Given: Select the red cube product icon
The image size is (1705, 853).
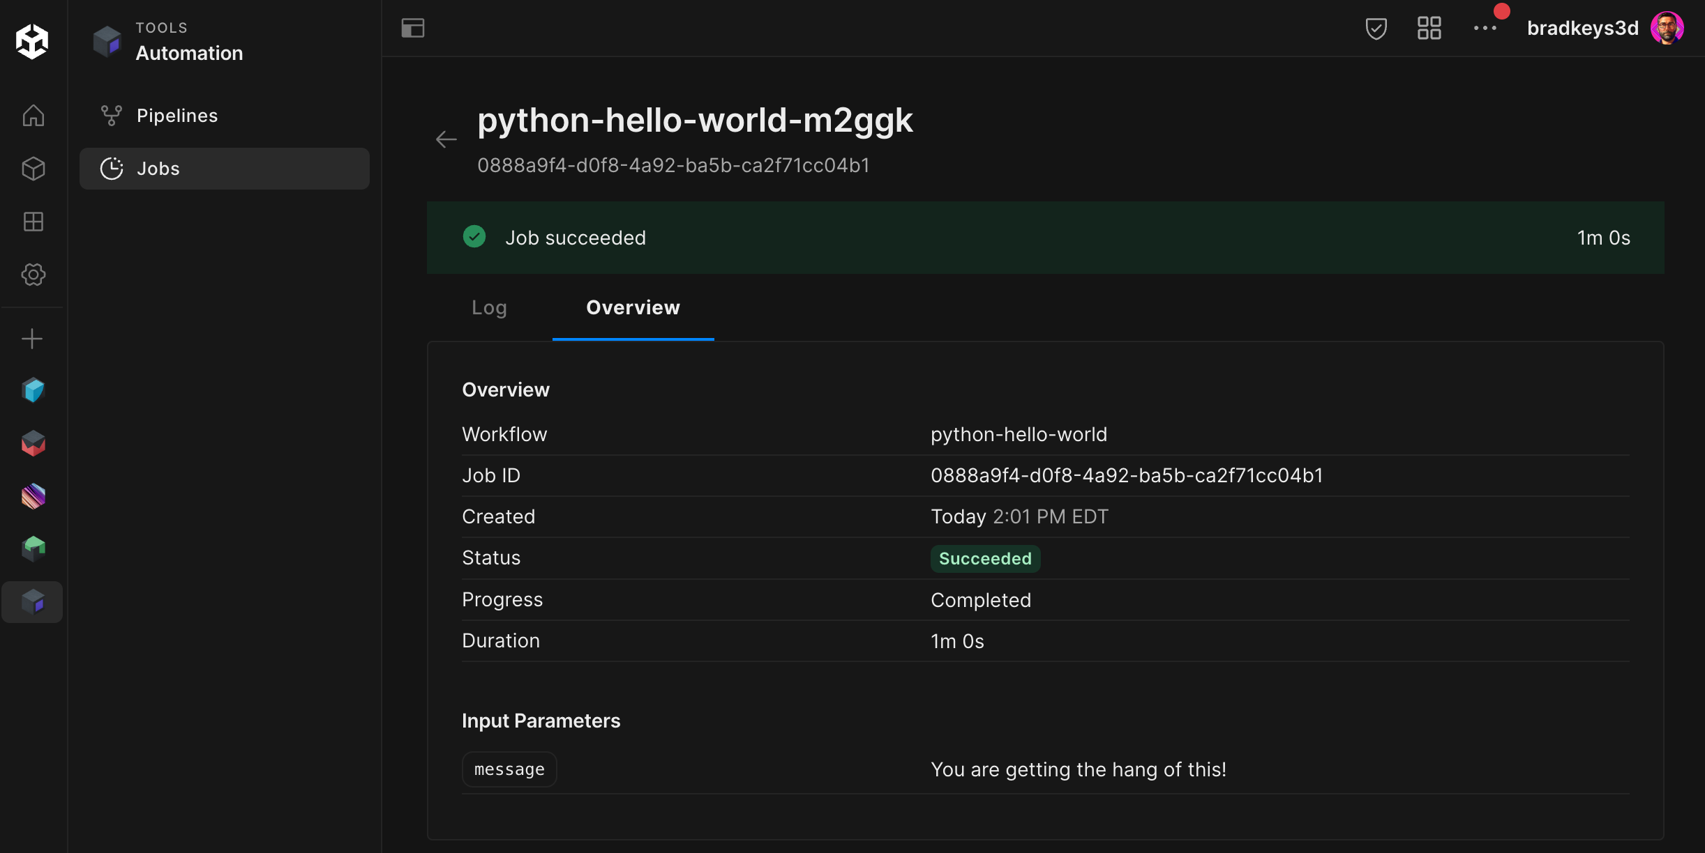Looking at the screenshot, I should click(x=33, y=443).
